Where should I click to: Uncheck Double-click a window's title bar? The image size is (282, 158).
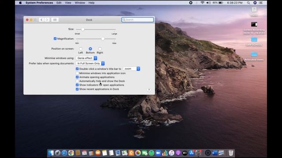(x=77, y=69)
